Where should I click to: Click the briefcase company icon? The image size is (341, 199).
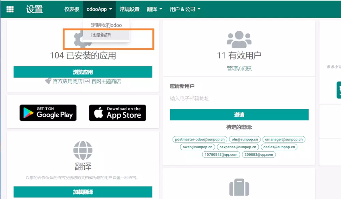click(239, 188)
